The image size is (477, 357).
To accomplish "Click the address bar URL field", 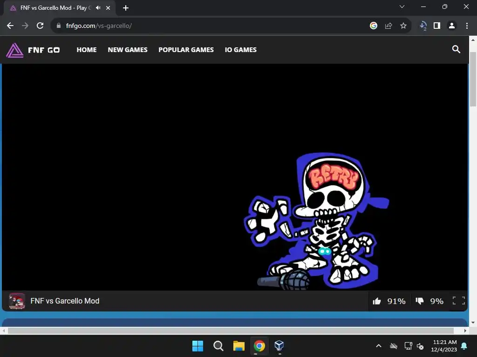I will coord(213,26).
